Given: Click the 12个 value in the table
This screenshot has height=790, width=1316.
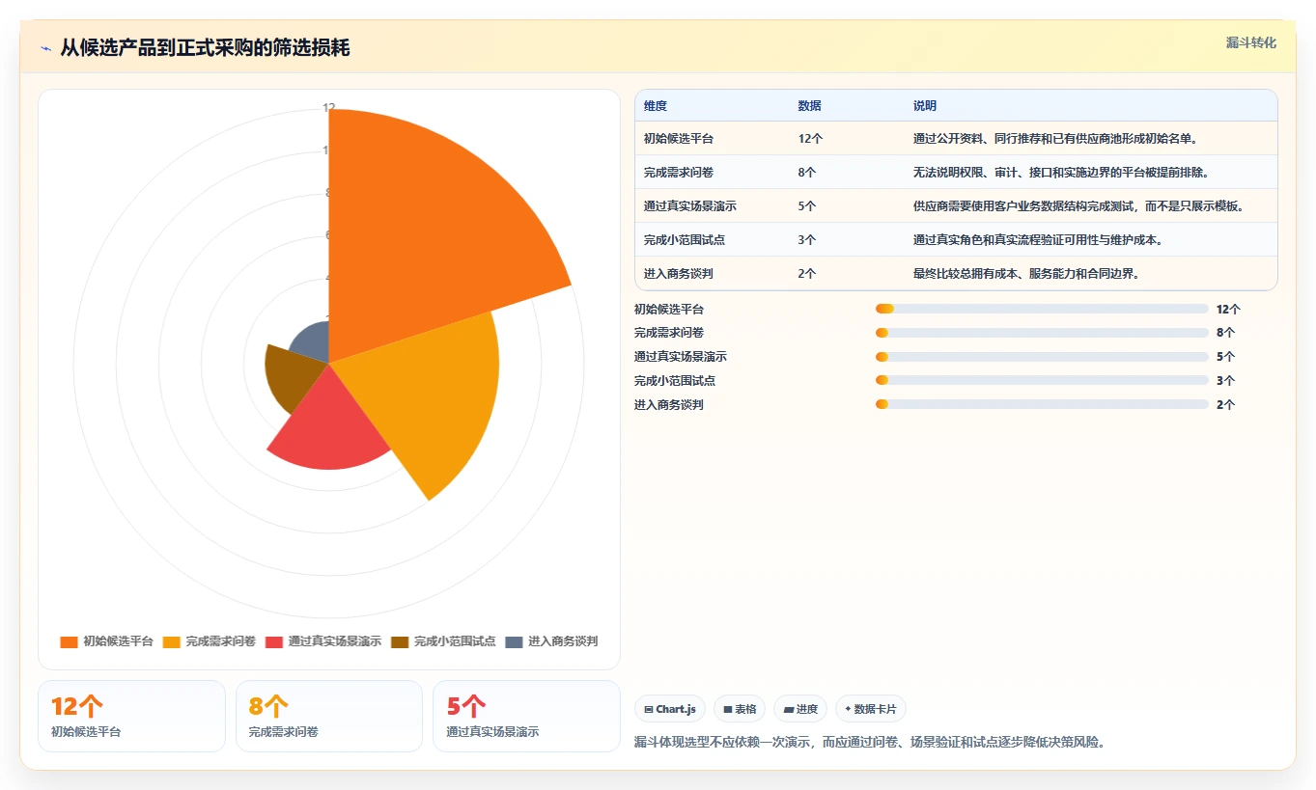Looking at the screenshot, I should (x=811, y=139).
